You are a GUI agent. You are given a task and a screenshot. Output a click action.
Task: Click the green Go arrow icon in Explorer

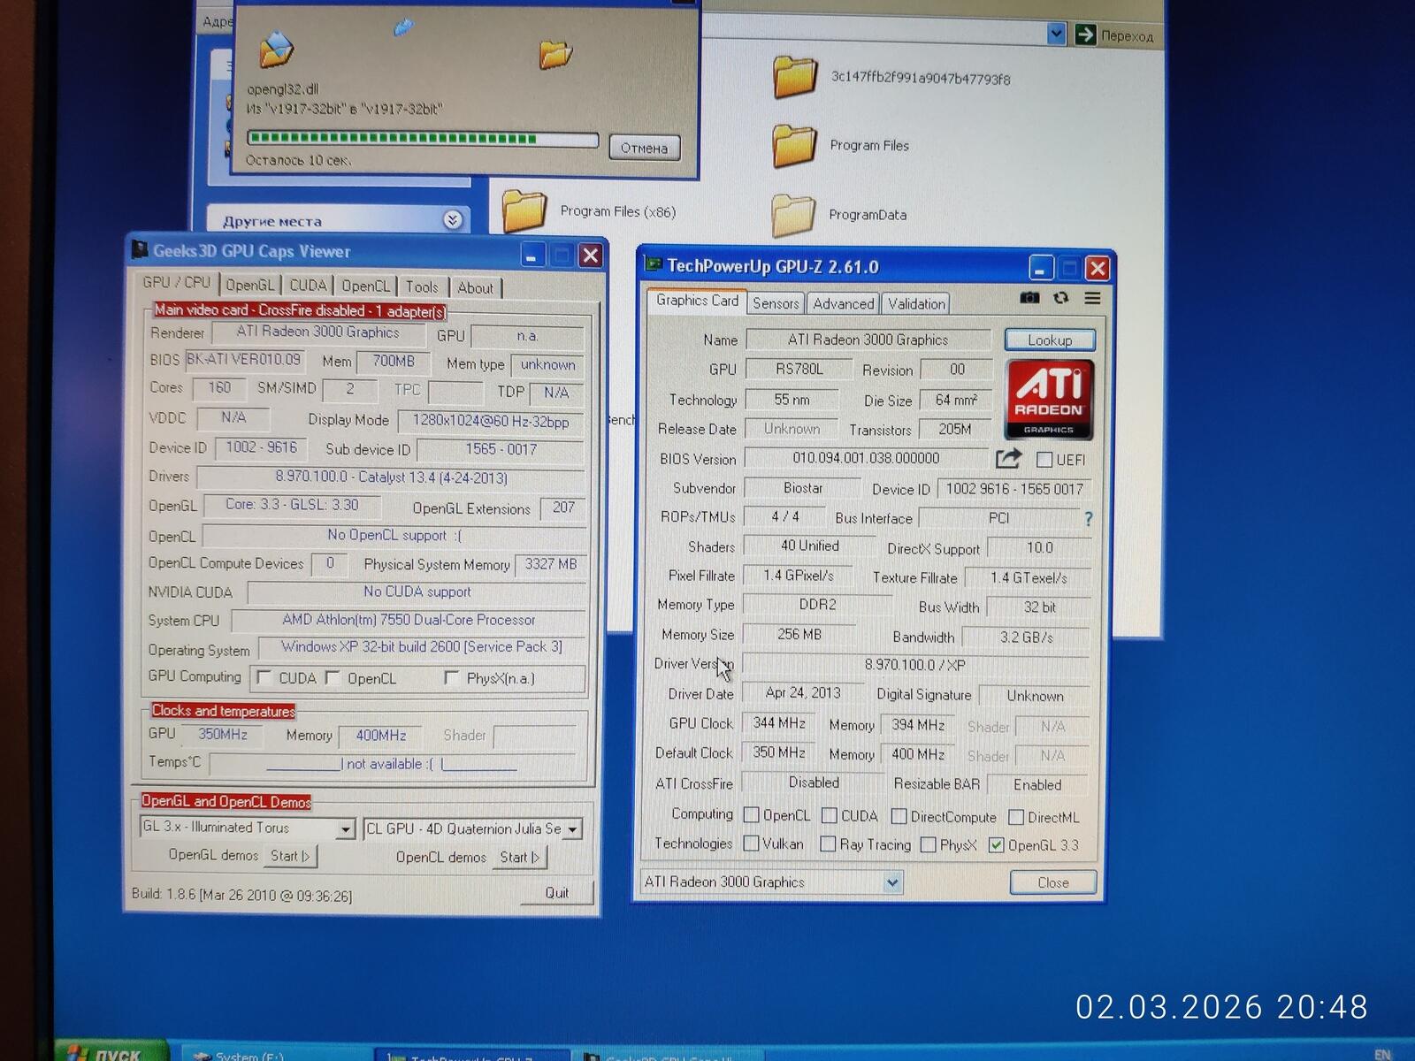pos(1085,34)
